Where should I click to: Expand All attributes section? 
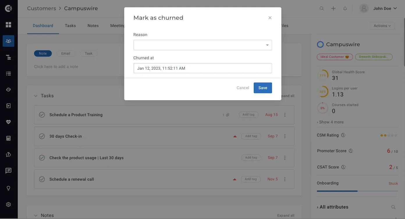(333, 207)
